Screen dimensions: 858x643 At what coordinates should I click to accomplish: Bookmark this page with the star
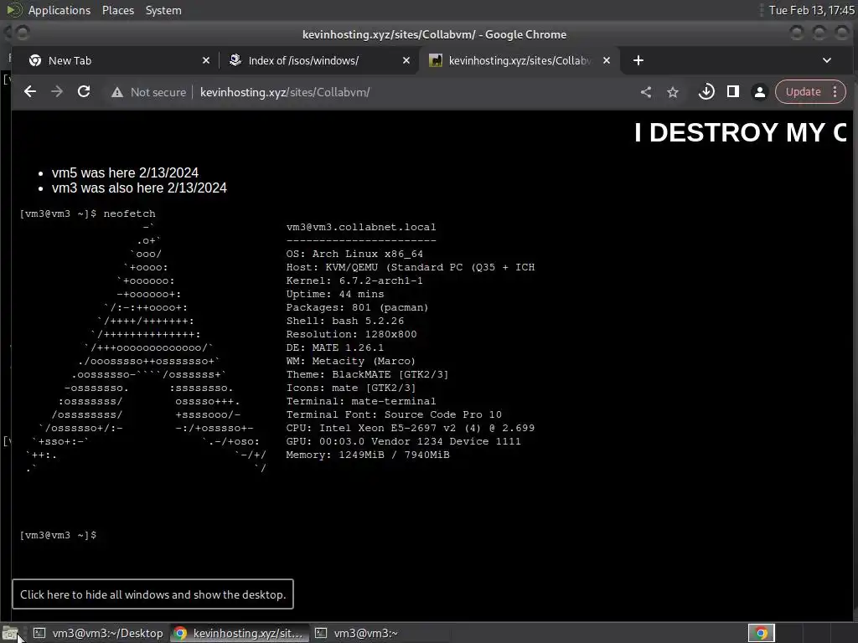pyautogui.click(x=673, y=92)
